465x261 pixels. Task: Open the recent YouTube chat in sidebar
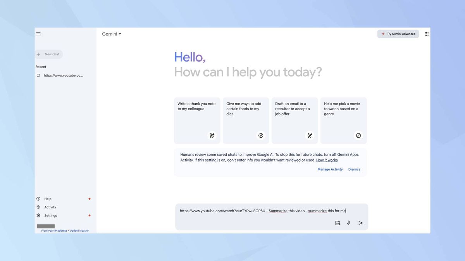(x=63, y=75)
